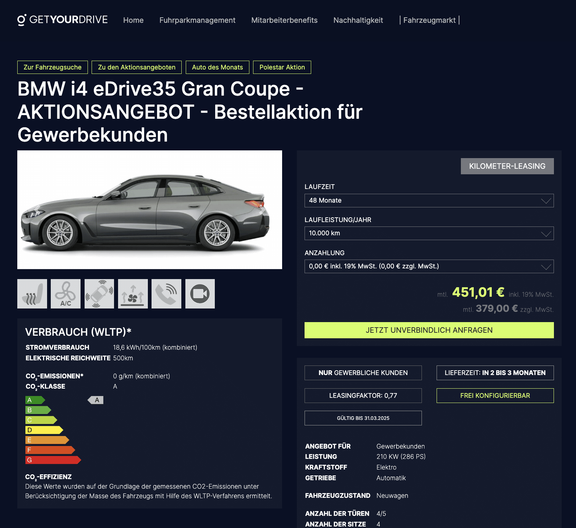Click the green CO2 class A bar
Viewport: 576px width, 528px height.
point(35,400)
